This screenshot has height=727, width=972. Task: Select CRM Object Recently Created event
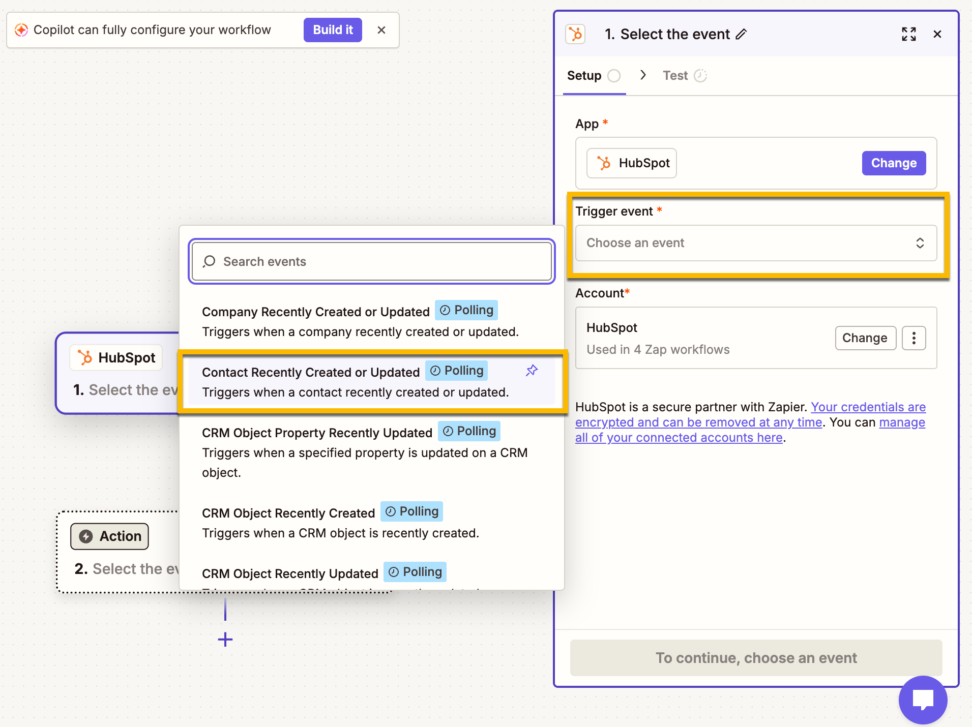pyautogui.click(x=372, y=523)
